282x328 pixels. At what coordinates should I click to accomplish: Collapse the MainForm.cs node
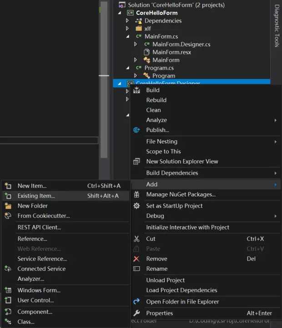[x=128, y=36]
